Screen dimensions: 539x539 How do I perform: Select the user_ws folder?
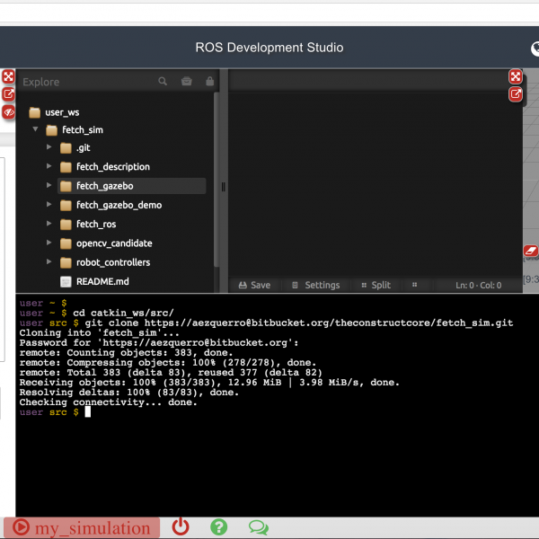tap(54, 112)
